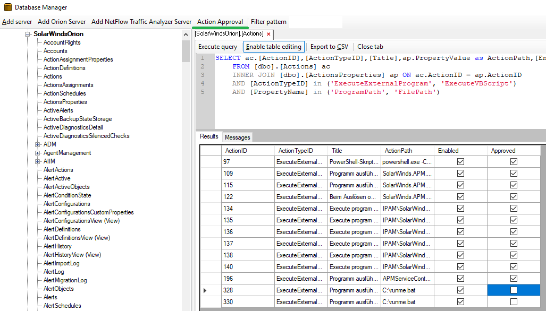Check the Approved box for ActionID 330
The image size is (546, 311).
514,302
